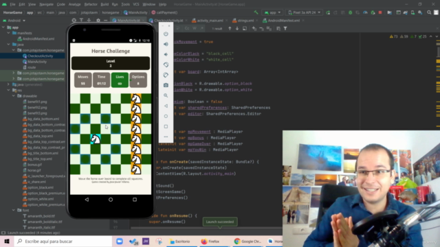Open app run configuration dropdown

pyautogui.click(x=272, y=12)
